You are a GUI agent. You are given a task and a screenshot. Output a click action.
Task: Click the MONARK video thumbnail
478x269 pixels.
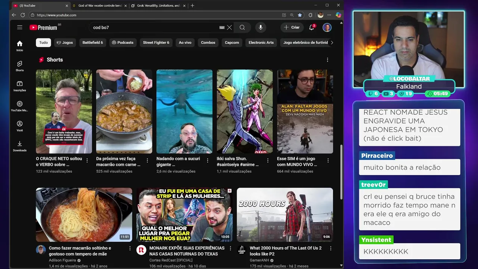(184, 215)
